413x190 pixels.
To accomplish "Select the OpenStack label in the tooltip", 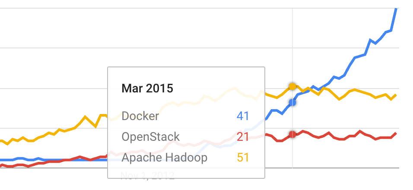I will pos(151,137).
